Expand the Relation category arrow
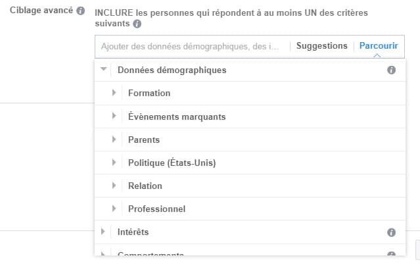 [x=114, y=186]
